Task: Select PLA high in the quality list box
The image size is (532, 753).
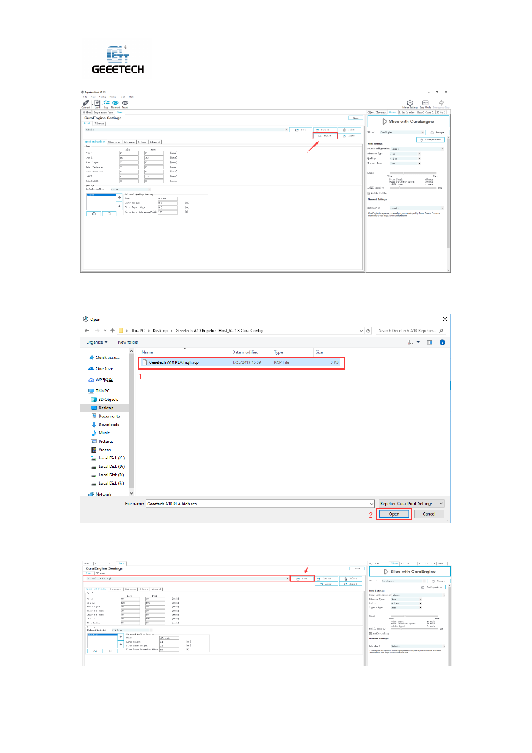Action: 102,635
